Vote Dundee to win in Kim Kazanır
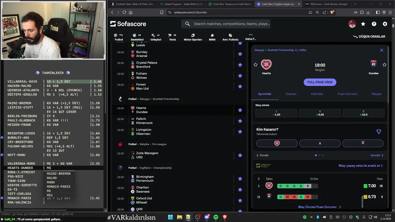Viewport: 395px width, 222px height. (x=363, y=143)
